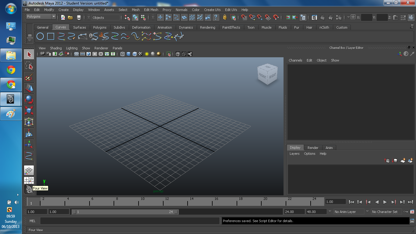Open the Polygons menu set dropdown
This screenshot has width=416, height=234.
(x=41, y=16)
